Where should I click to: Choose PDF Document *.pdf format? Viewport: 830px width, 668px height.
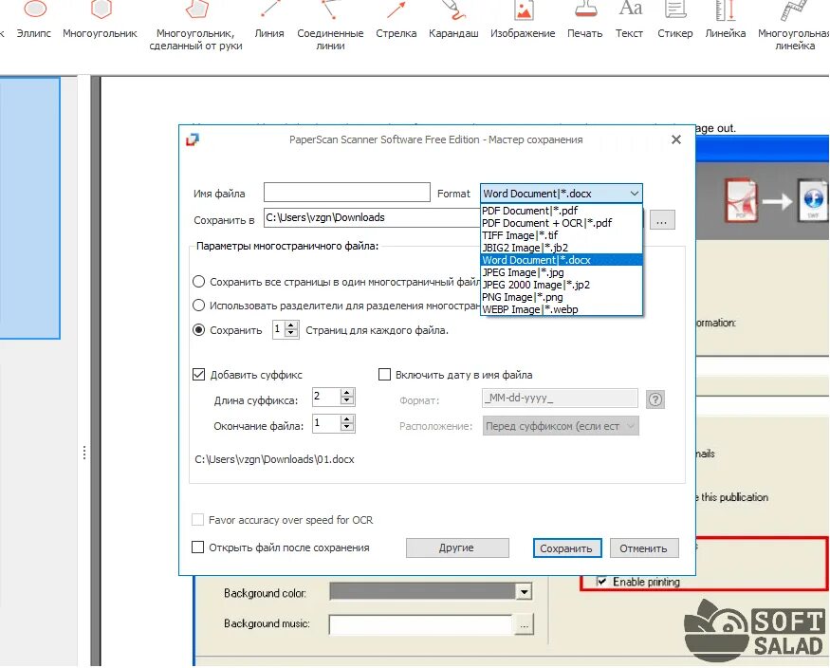tap(562, 211)
